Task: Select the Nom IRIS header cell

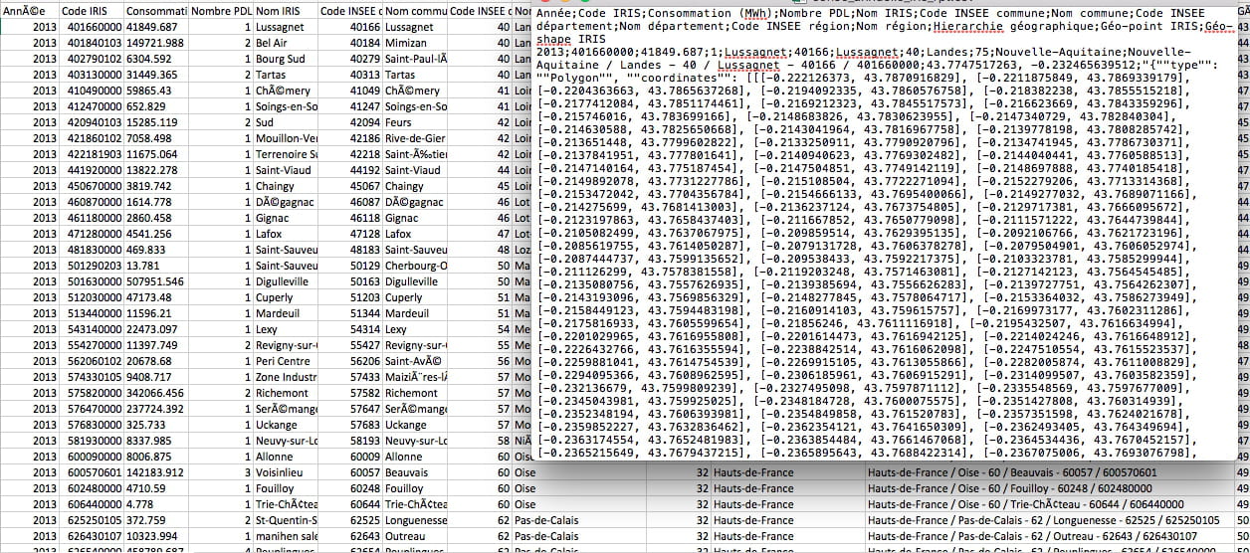Action: tap(286, 10)
